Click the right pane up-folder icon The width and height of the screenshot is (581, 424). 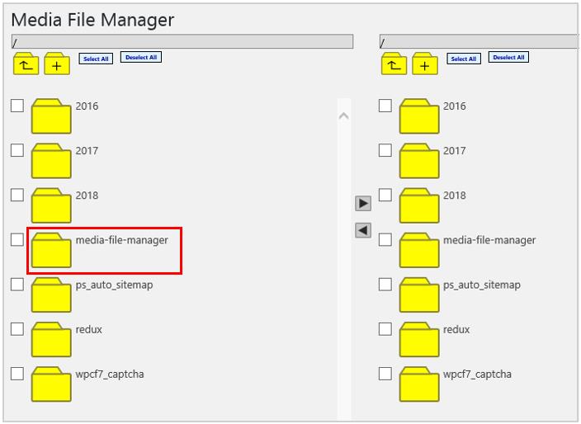pyautogui.click(x=394, y=64)
